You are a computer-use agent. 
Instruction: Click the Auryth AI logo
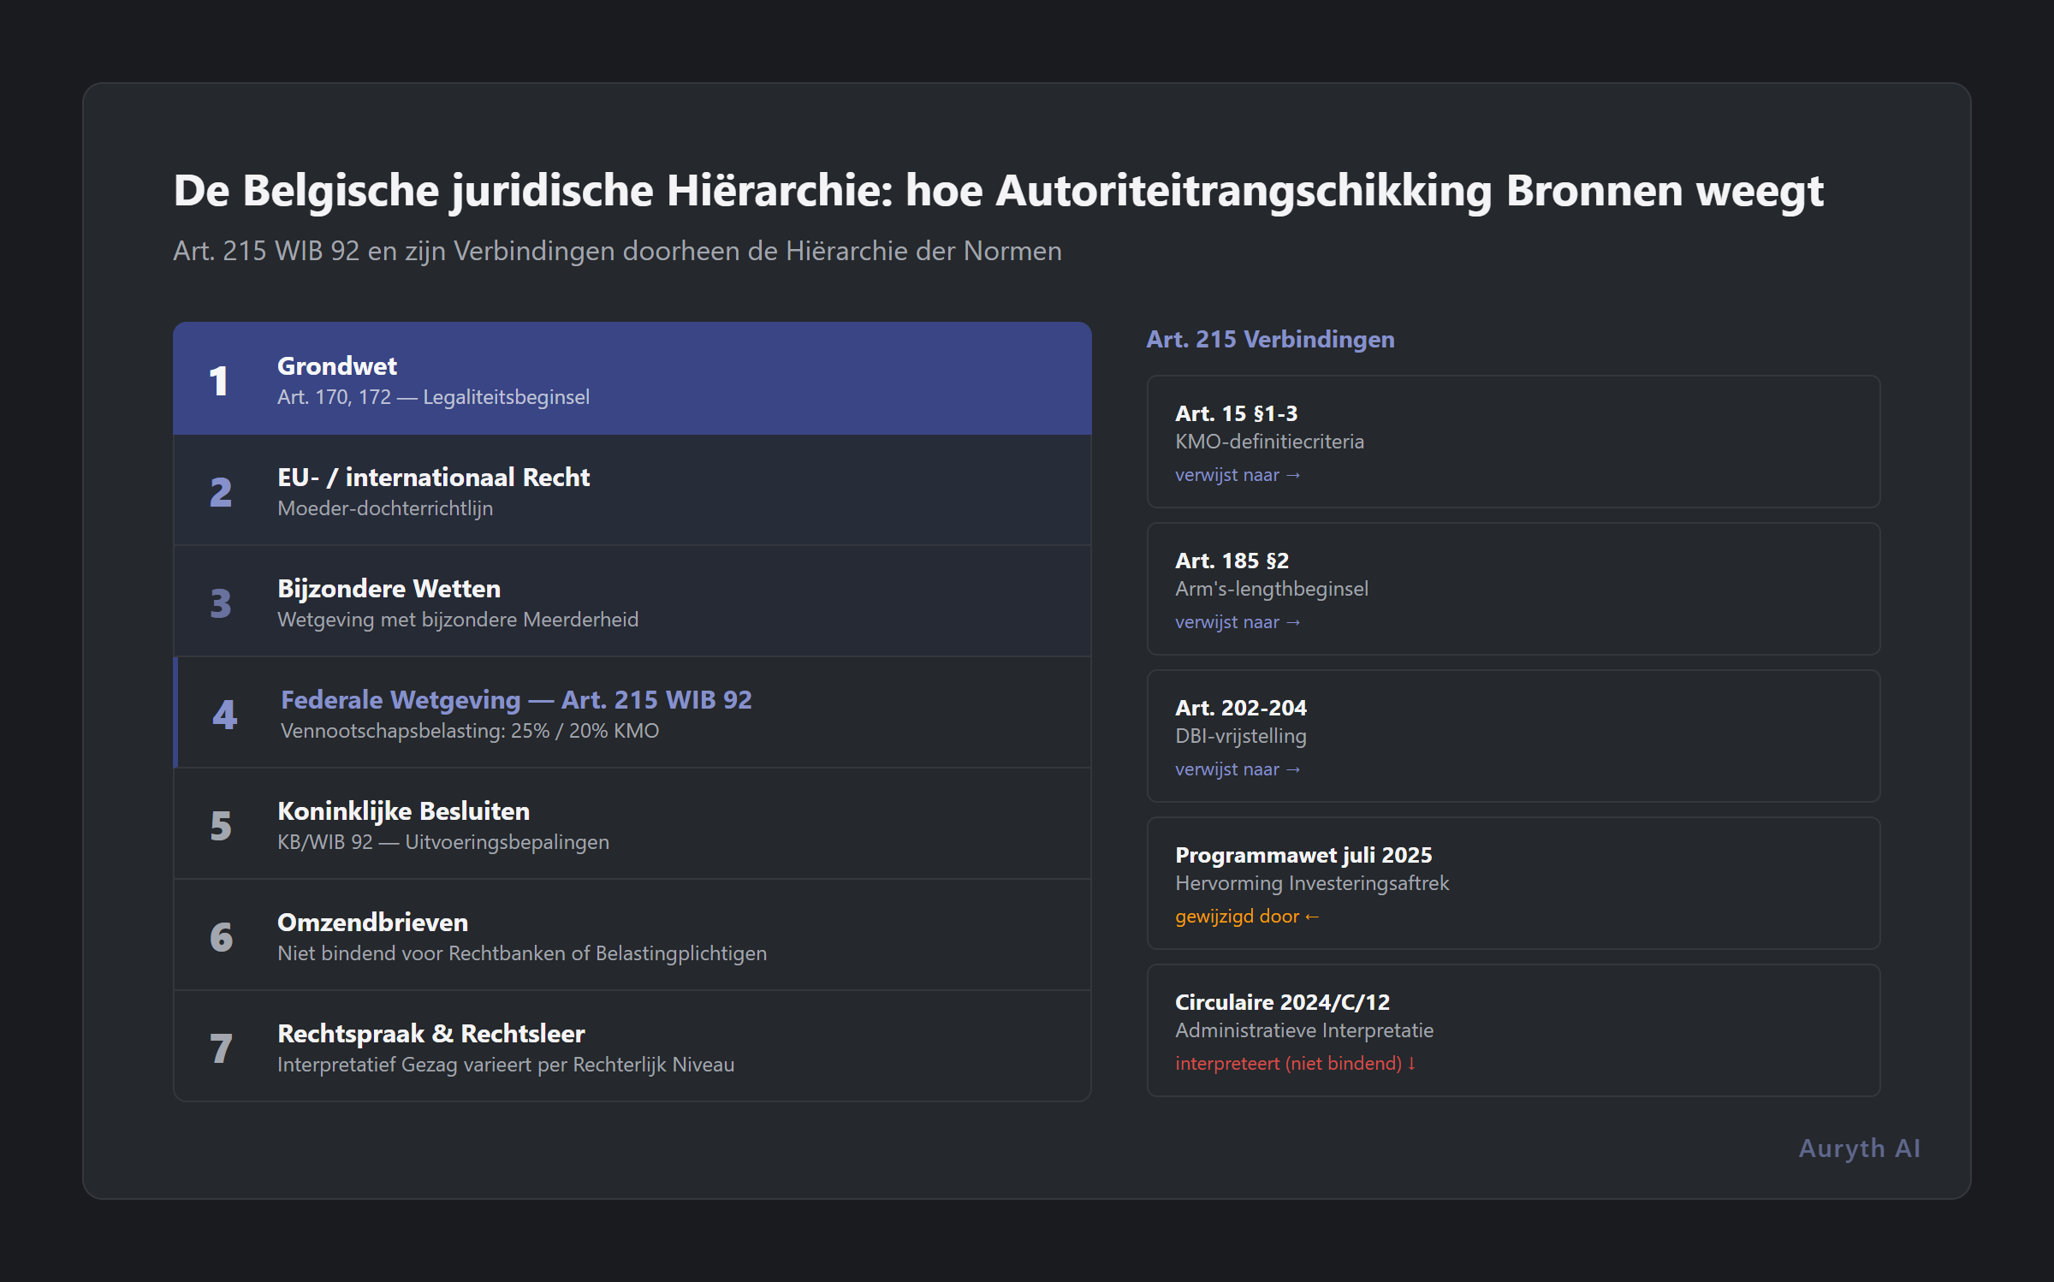click(x=1858, y=1148)
